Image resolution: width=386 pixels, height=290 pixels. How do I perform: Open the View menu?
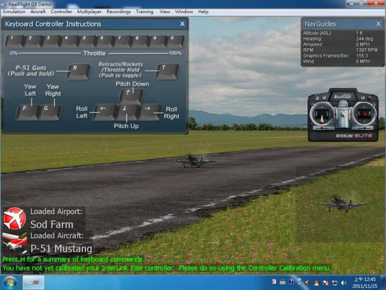pos(165,12)
